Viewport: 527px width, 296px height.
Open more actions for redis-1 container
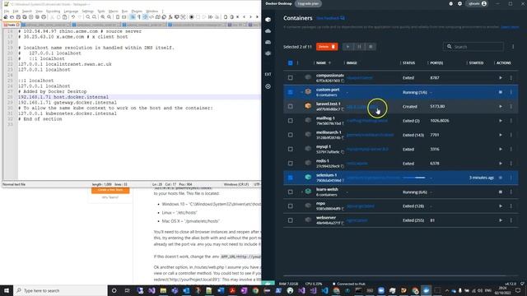tap(511, 164)
